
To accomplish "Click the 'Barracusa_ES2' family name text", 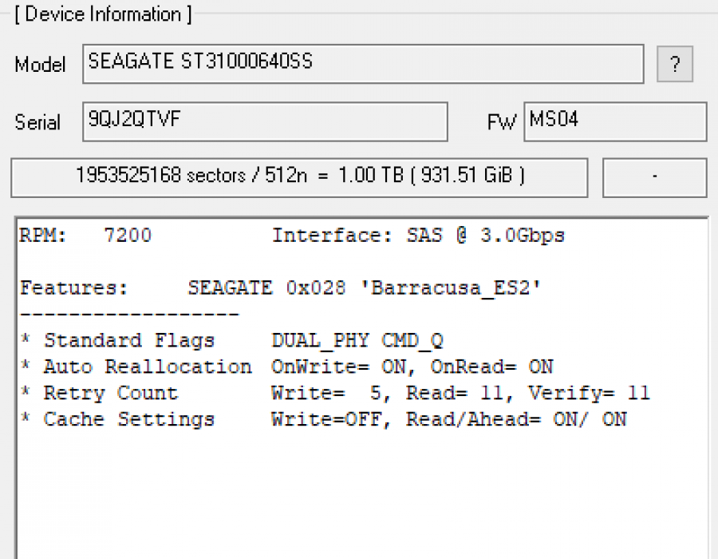I will click(x=455, y=288).
